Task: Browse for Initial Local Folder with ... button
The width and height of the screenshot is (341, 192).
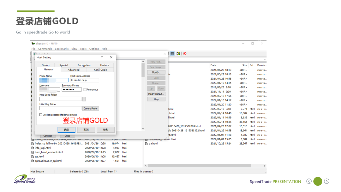Action: (x=84, y=99)
